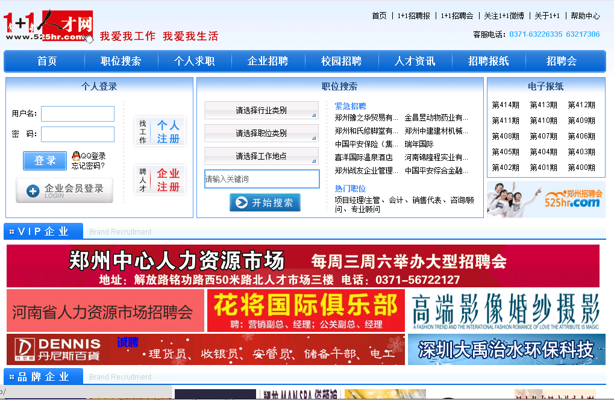Open e-paper issue 第404期
614x400 pixels.
click(544, 152)
